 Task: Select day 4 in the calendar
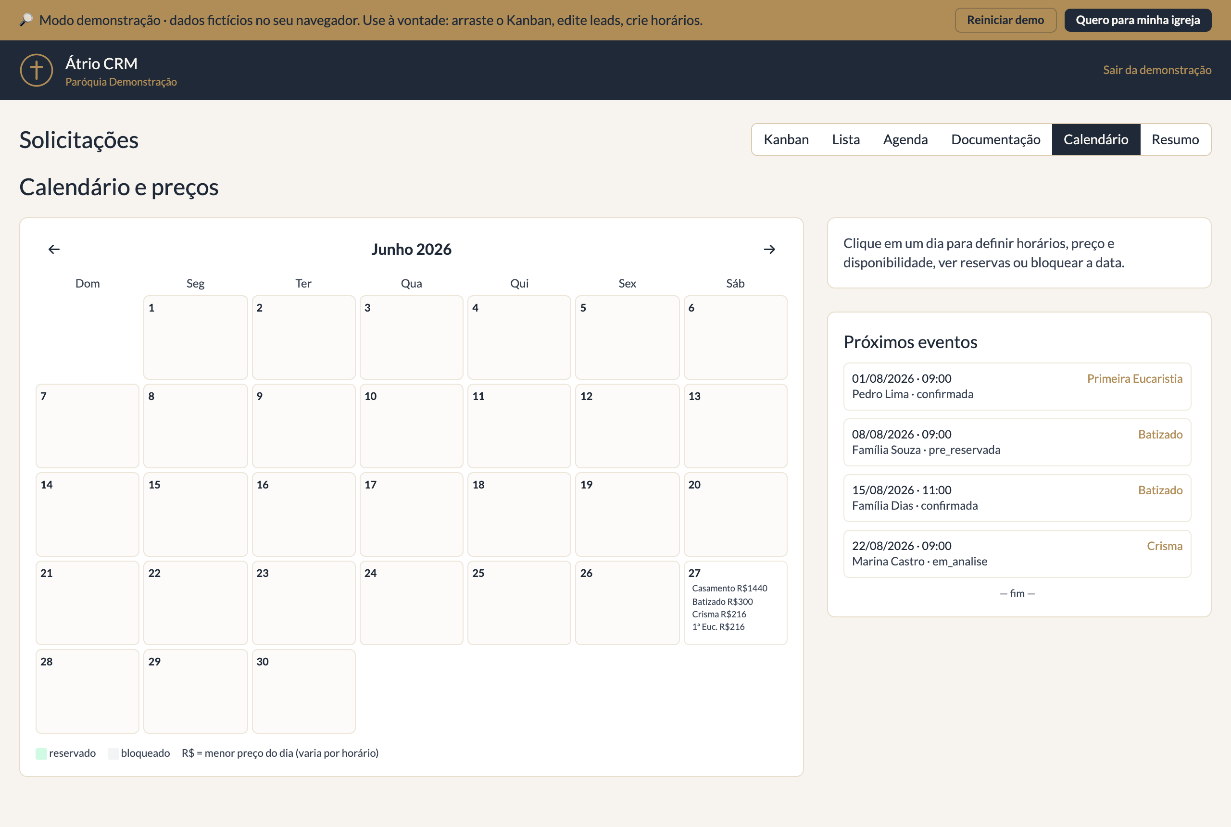[519, 338]
